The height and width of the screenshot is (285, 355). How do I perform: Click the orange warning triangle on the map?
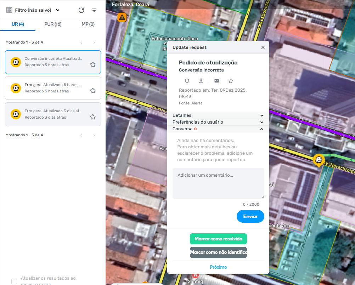coord(122,17)
